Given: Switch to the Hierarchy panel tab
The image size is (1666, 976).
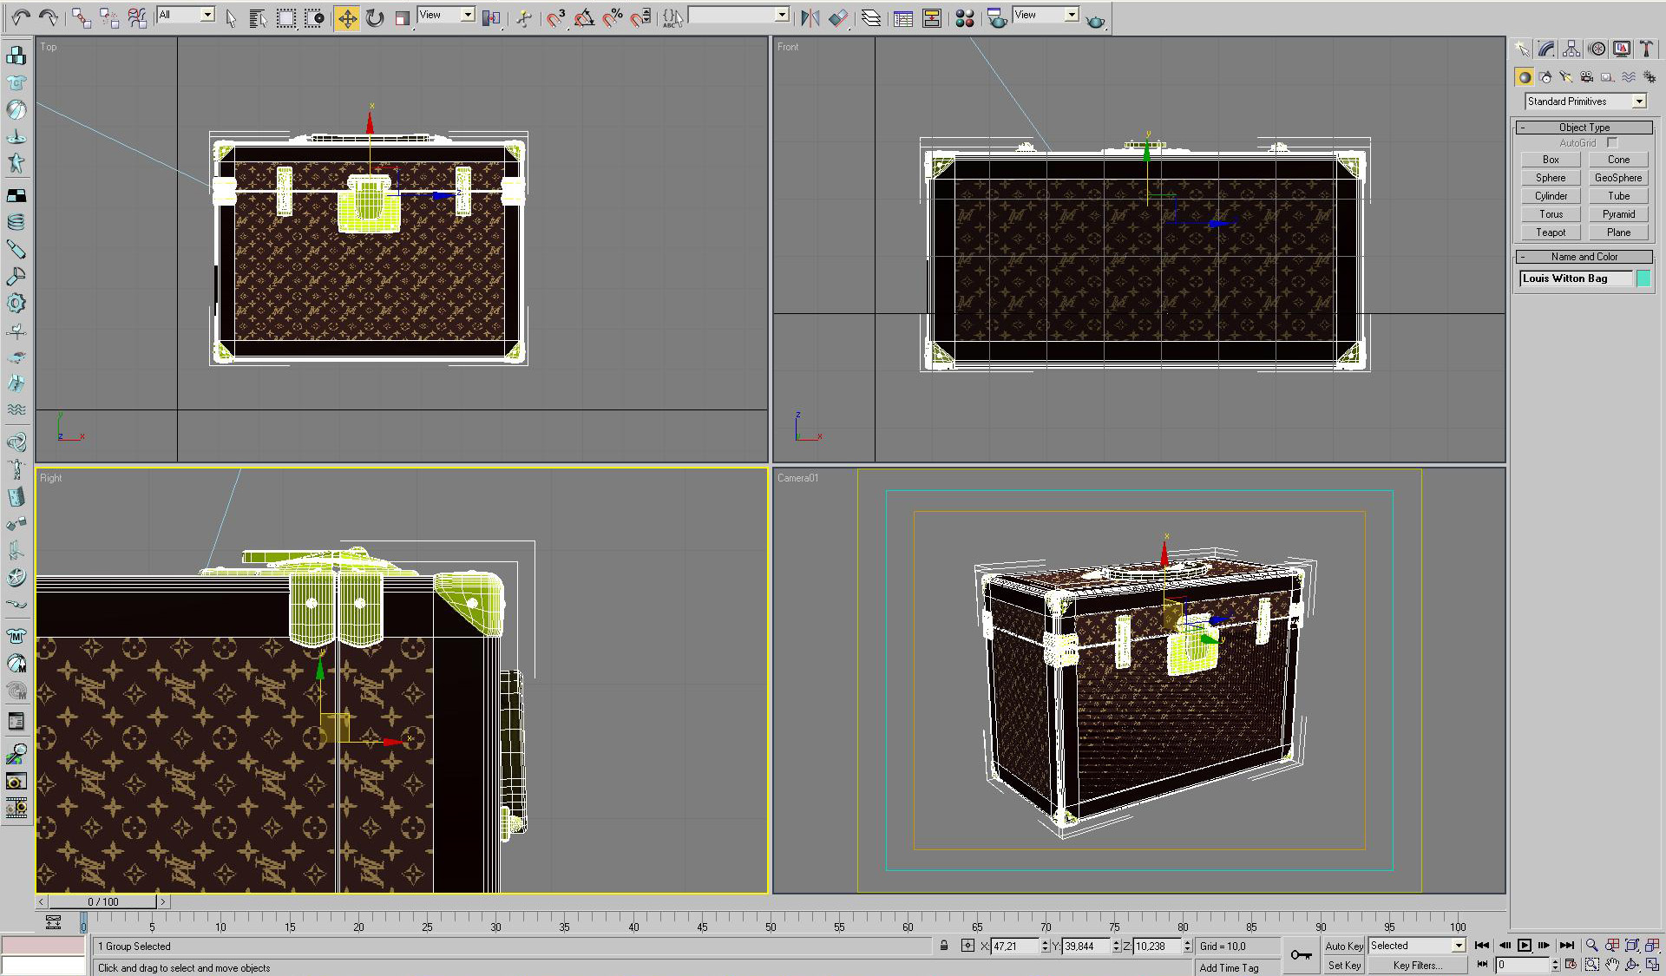Looking at the screenshot, I should pos(1571,49).
